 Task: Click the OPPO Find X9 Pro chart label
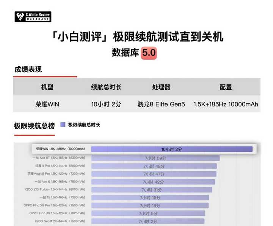[x=55, y=205]
